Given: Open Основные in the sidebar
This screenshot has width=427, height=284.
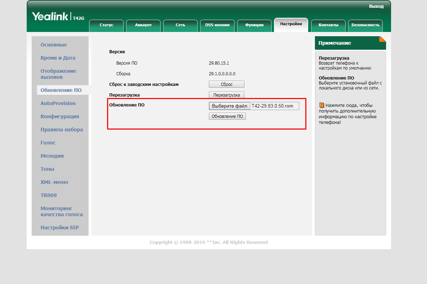Looking at the screenshot, I should tap(54, 45).
